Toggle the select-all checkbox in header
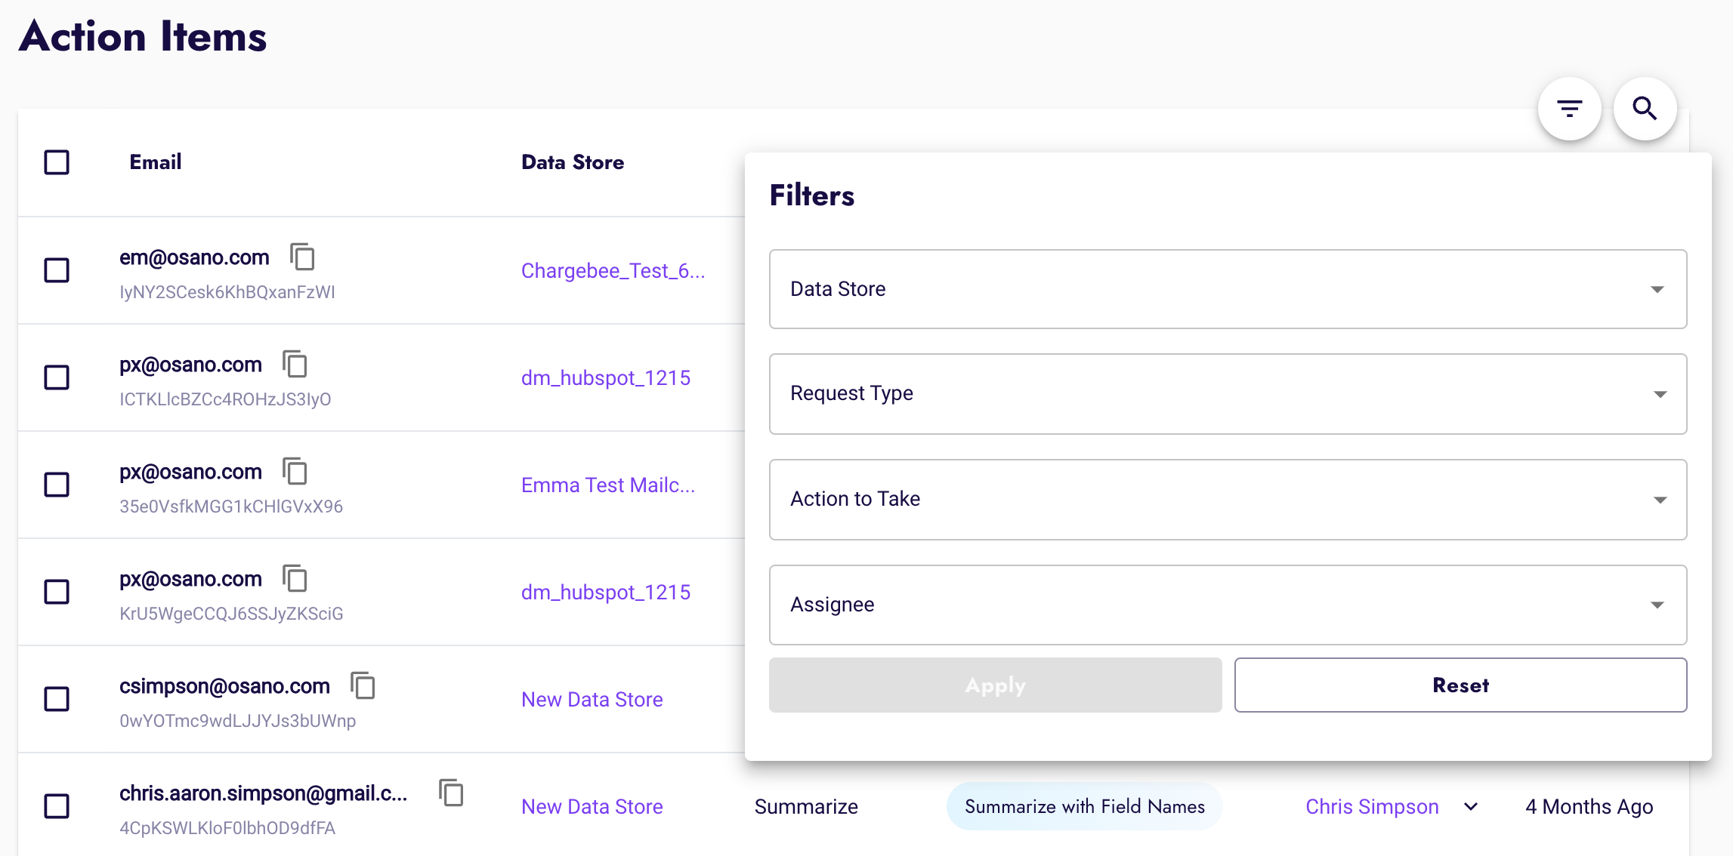The width and height of the screenshot is (1733, 856). click(57, 162)
